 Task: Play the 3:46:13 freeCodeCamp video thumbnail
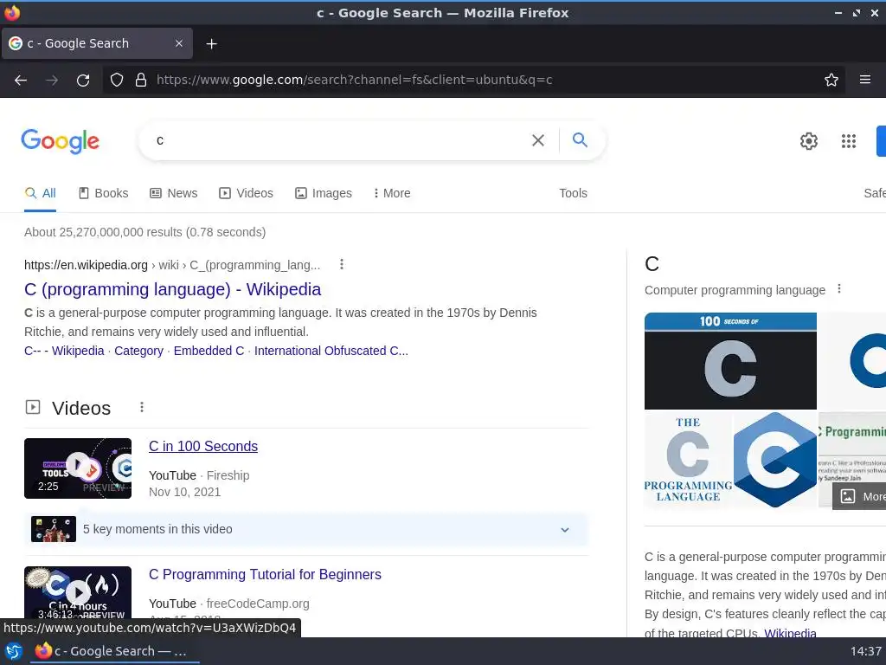78,592
